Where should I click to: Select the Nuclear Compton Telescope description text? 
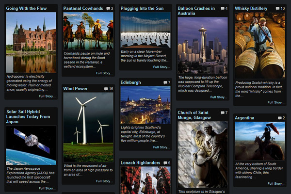[202, 84]
